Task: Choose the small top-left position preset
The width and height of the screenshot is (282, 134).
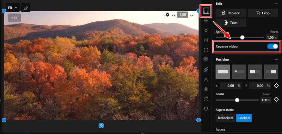Action: [239, 72]
